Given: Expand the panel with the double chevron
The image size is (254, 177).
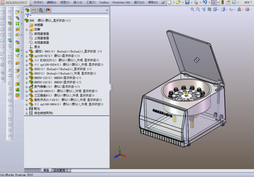Looking at the screenshot, I should click(x=107, y=10).
